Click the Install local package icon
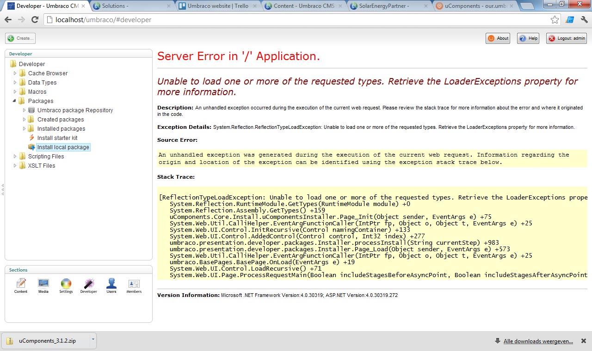Viewport: 592px width, 351px height. 31,147
